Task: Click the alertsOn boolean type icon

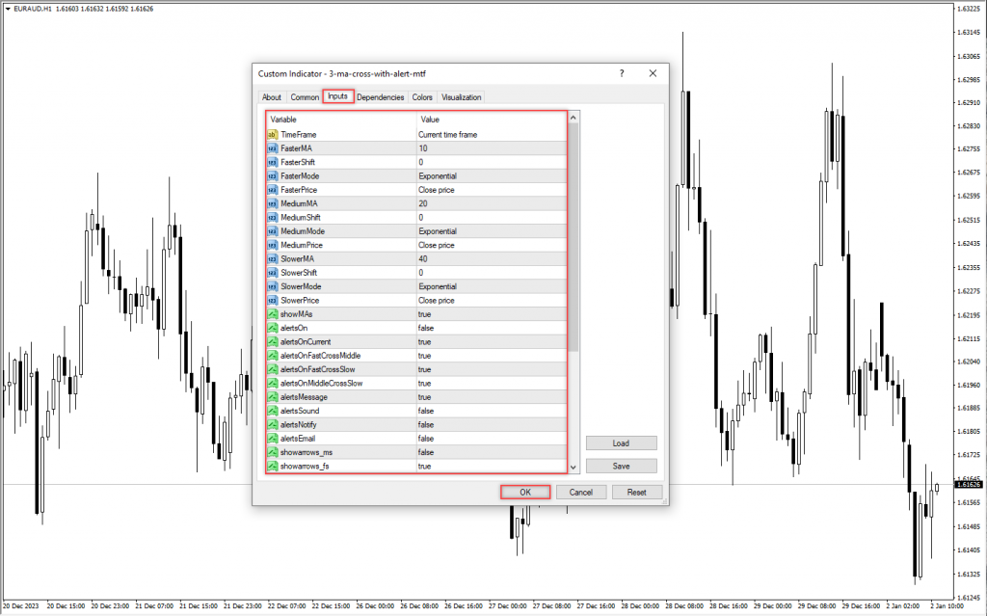Action: pos(272,328)
